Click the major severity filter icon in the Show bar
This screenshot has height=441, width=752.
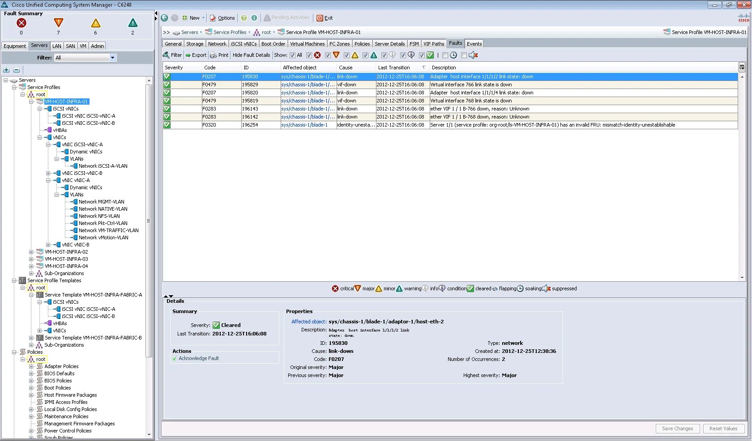[336, 55]
